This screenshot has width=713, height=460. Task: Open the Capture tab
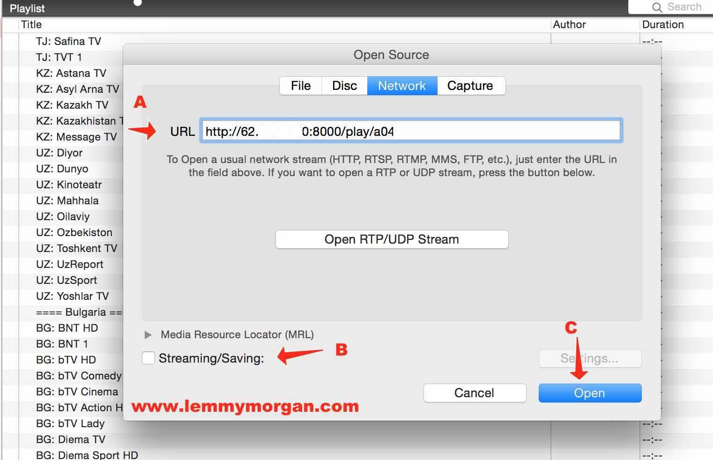pyautogui.click(x=470, y=86)
